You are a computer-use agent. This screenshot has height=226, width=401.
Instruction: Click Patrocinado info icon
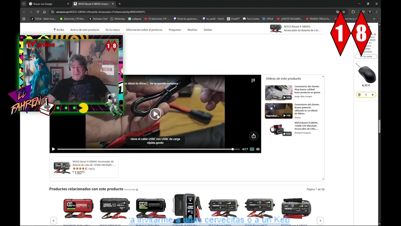click(x=137, y=190)
